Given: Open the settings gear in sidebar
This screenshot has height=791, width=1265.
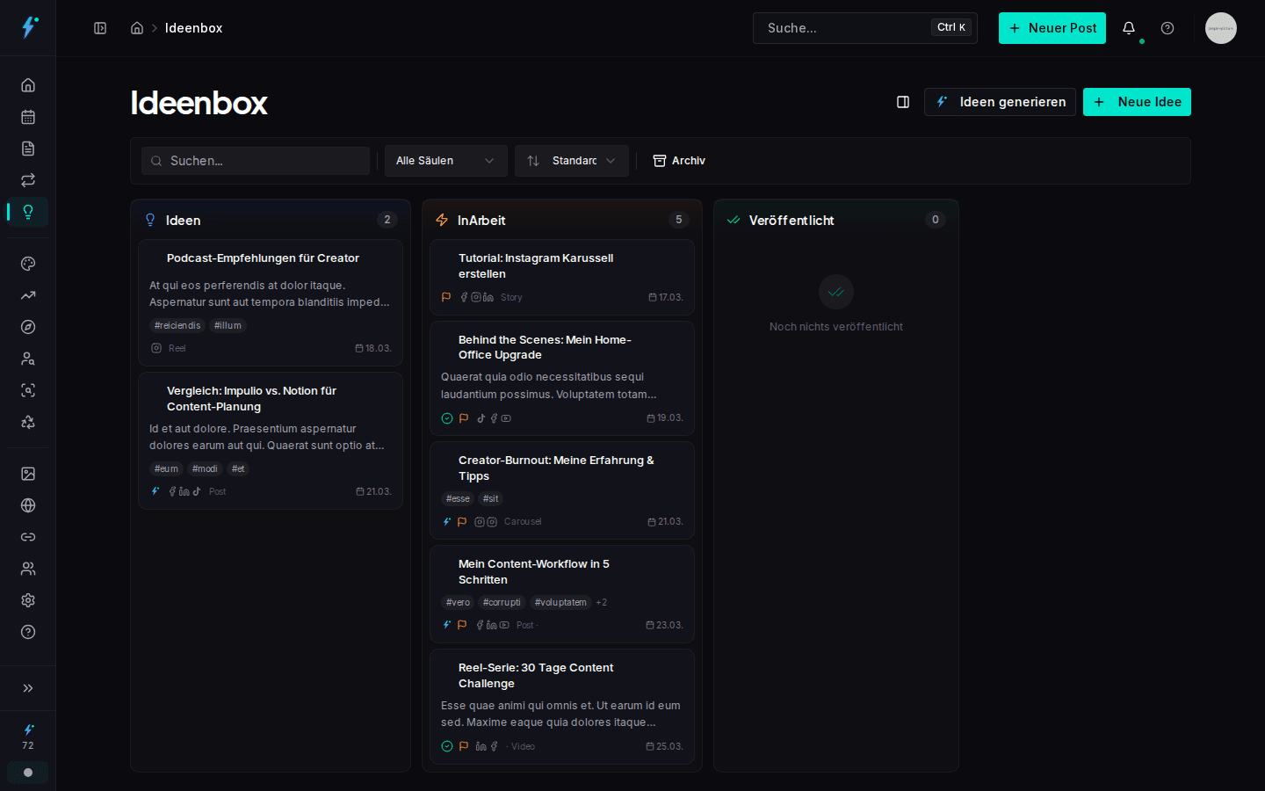Looking at the screenshot, I should 28,600.
